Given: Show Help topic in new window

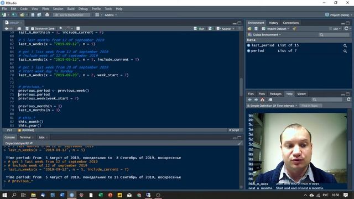Looking at the screenshot, I should click(x=270, y=99).
